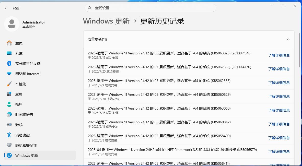The width and height of the screenshot is (302, 166).
Task: Click the Administrator 本地帐户 profile name
Action: [x=34, y=24]
